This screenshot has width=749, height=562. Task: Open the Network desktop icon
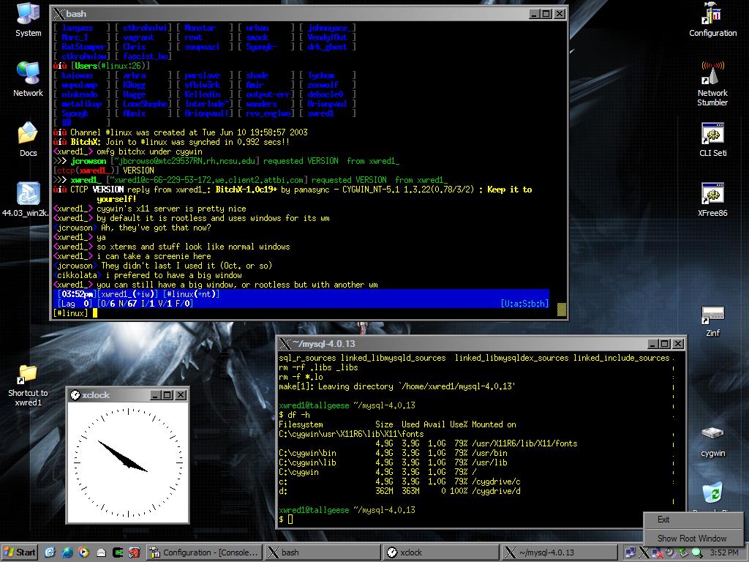29,79
